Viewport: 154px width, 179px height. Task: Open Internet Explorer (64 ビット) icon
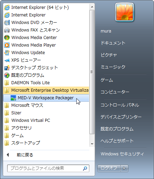[7, 8]
